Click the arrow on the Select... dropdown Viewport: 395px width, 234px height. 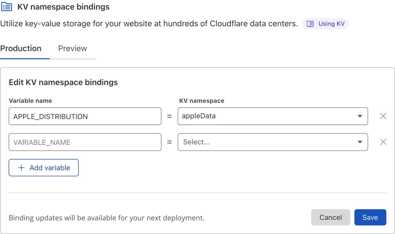point(360,142)
